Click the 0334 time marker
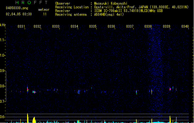 click(x=74, y=26)
